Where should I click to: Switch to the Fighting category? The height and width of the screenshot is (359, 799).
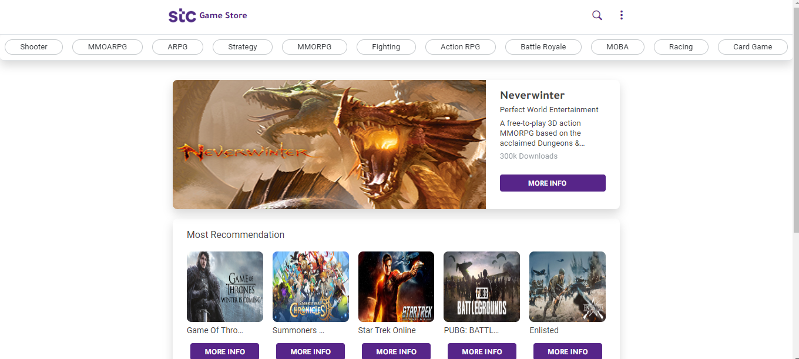pyautogui.click(x=386, y=46)
